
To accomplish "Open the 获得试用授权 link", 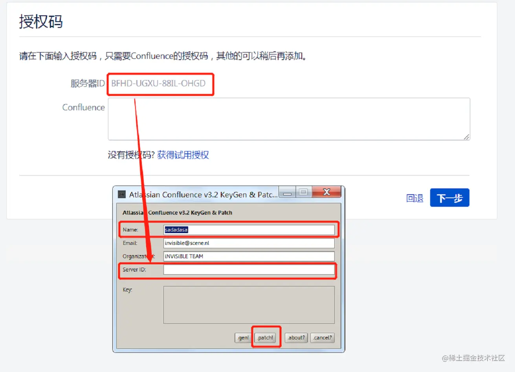I will point(183,155).
